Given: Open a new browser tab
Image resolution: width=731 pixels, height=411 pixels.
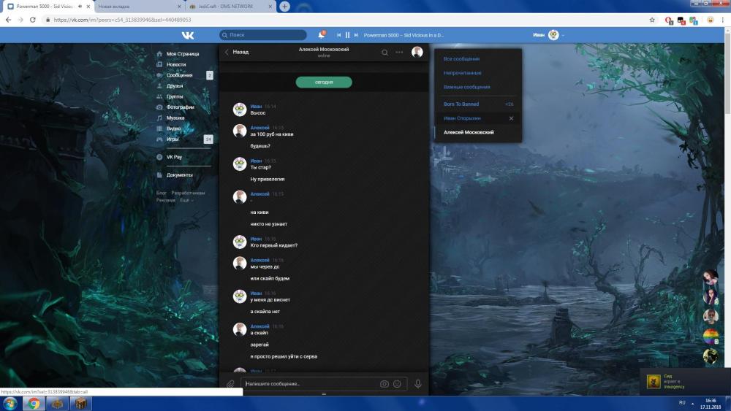Looking at the screenshot, I should tap(284, 7).
